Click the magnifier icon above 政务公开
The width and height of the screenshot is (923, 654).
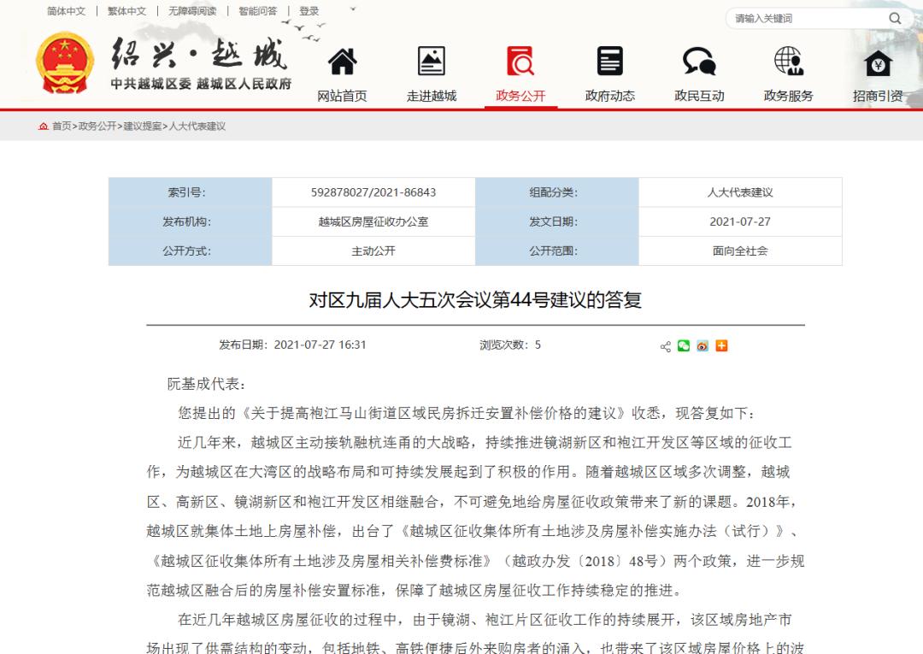point(520,60)
